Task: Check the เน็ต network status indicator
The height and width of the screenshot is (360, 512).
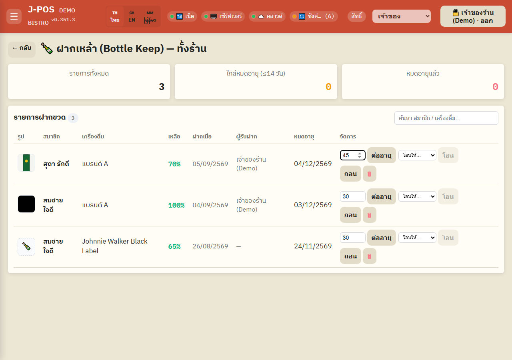Action: 182,16
